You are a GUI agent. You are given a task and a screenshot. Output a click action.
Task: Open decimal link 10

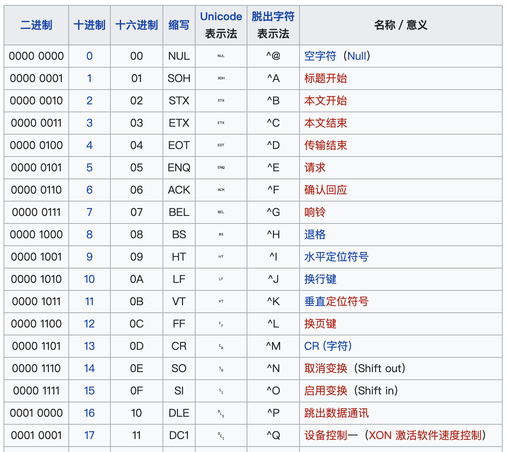pyautogui.click(x=90, y=279)
